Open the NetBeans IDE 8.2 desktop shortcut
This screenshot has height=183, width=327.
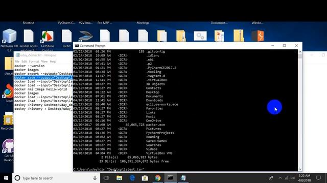coord(9,40)
